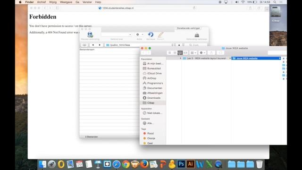Open the Finder arrange-by dropdown
This screenshot has height=170, width=302.
(x=193, y=52)
